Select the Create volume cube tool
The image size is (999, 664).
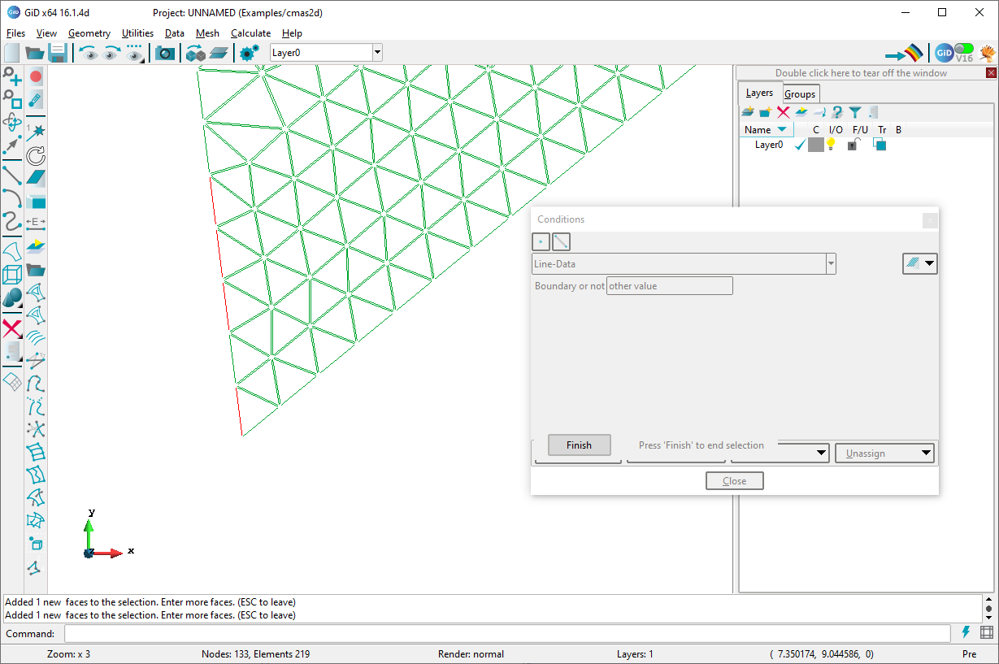coord(12,275)
